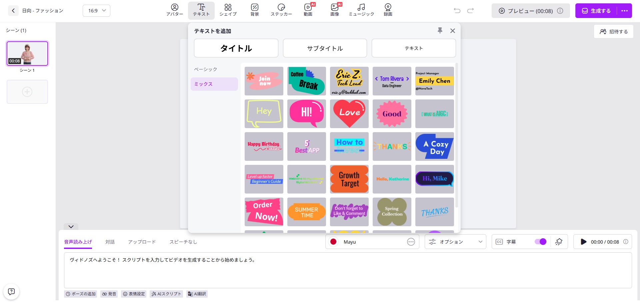Click the Generate (生成する) button
The width and height of the screenshot is (640, 303).
597,11
